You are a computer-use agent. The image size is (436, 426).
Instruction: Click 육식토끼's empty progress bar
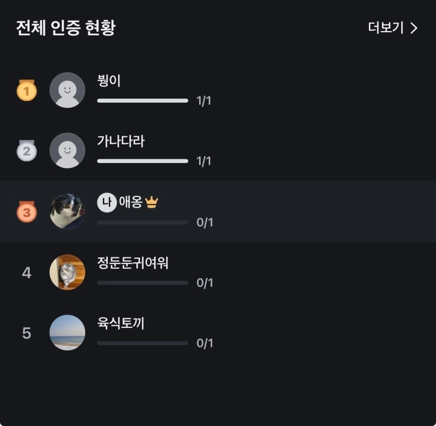point(142,343)
